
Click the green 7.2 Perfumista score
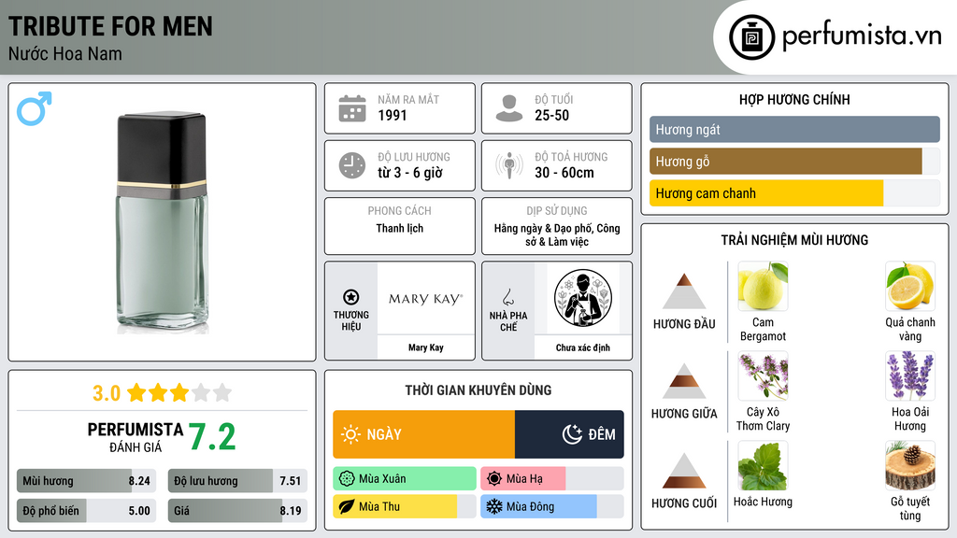tap(212, 437)
